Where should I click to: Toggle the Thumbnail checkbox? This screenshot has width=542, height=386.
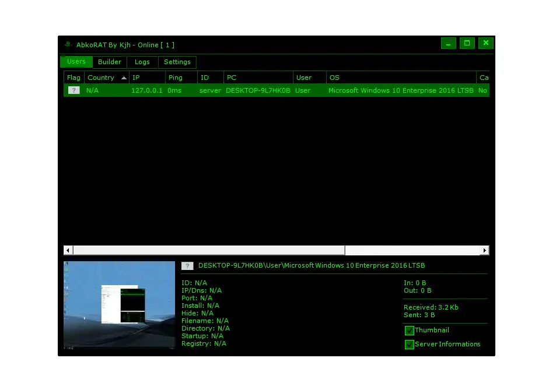(x=410, y=331)
